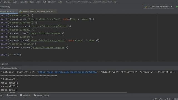Click the Python icon in the run configuration box
The width and height of the screenshot is (178, 100).
146,7
